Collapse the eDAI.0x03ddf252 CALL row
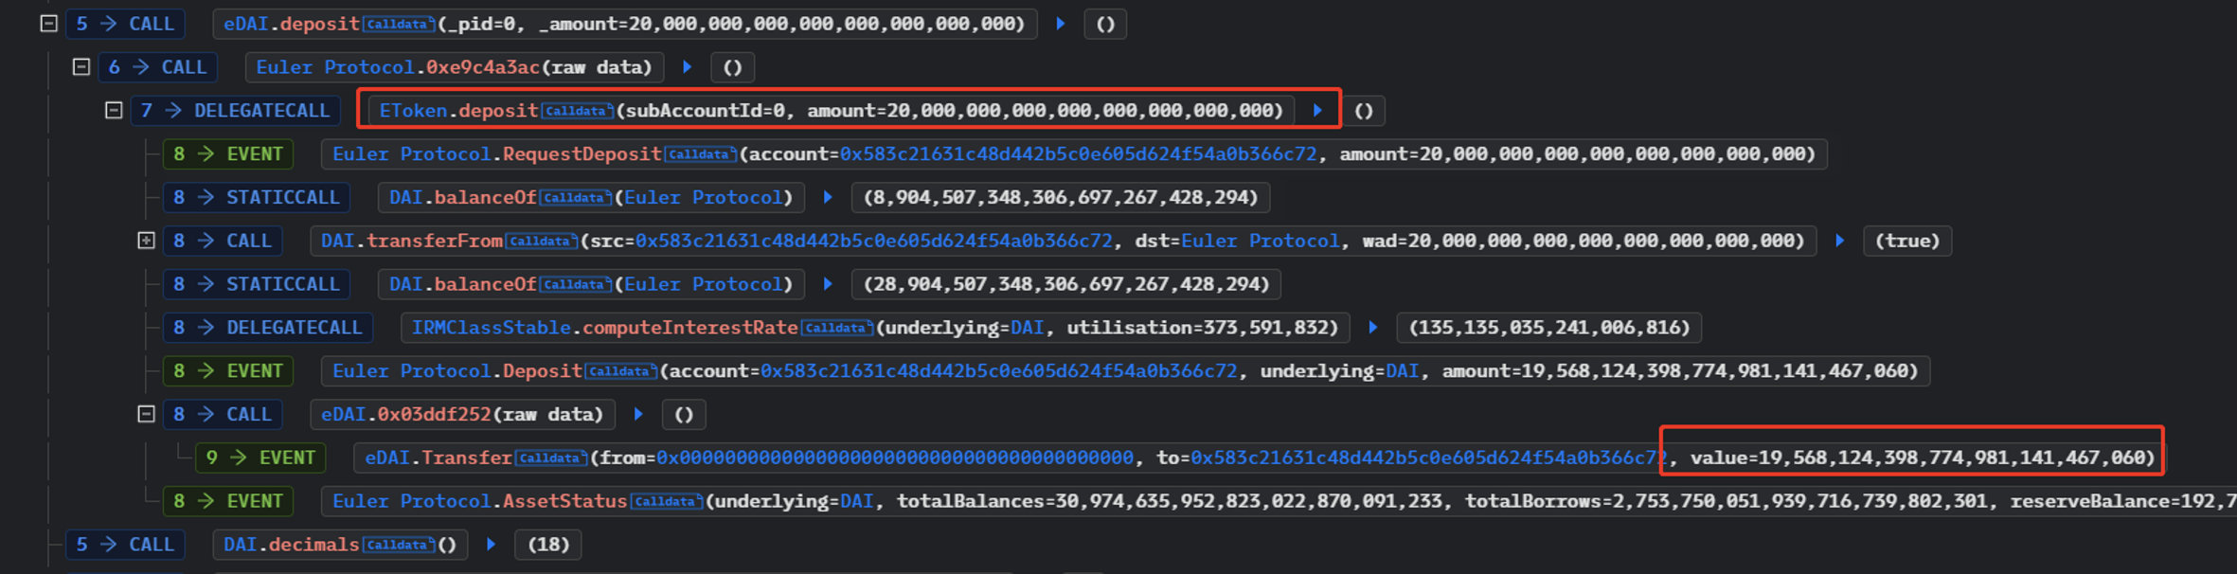Image resolution: width=2237 pixels, height=574 pixels. coord(146,414)
